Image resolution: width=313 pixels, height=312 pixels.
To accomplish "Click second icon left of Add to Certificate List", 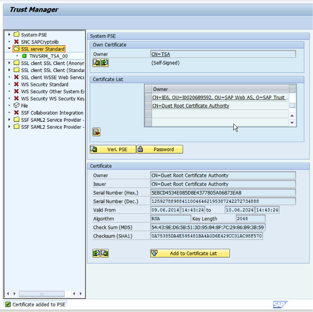I will pyautogui.click(x=104, y=253).
